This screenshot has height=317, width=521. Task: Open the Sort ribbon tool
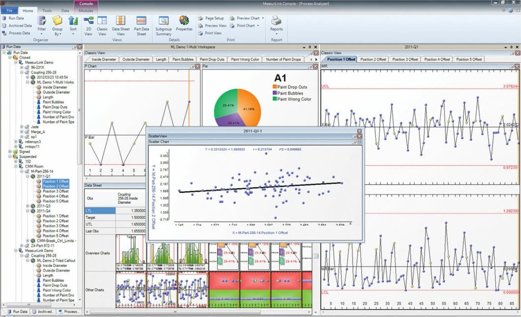click(x=73, y=26)
